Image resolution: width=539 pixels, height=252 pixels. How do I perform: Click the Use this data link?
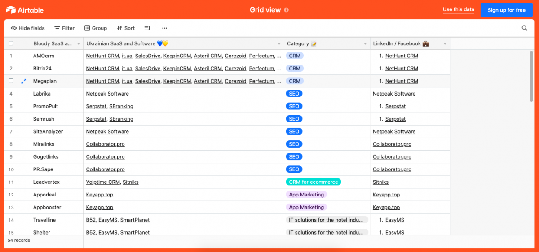coord(458,9)
